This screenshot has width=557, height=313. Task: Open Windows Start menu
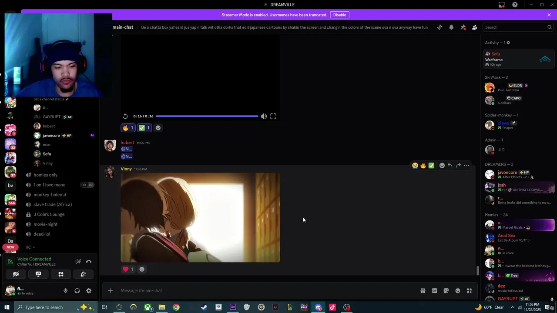7,307
